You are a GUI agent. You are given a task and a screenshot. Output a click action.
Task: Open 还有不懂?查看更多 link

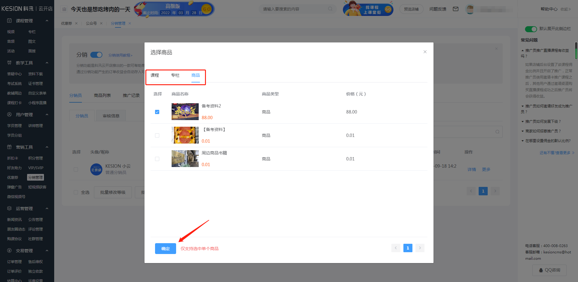coord(557,153)
